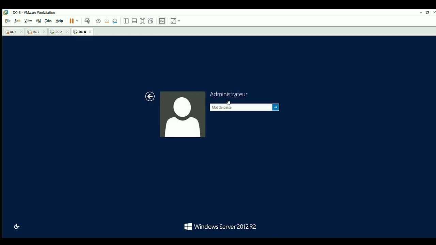Toggle the library sidebar panel
This screenshot has height=245, width=436.
pos(126,21)
